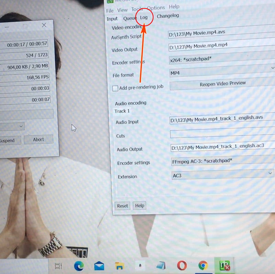Click the Reset button
This screenshot has width=275, height=274.
point(122,206)
